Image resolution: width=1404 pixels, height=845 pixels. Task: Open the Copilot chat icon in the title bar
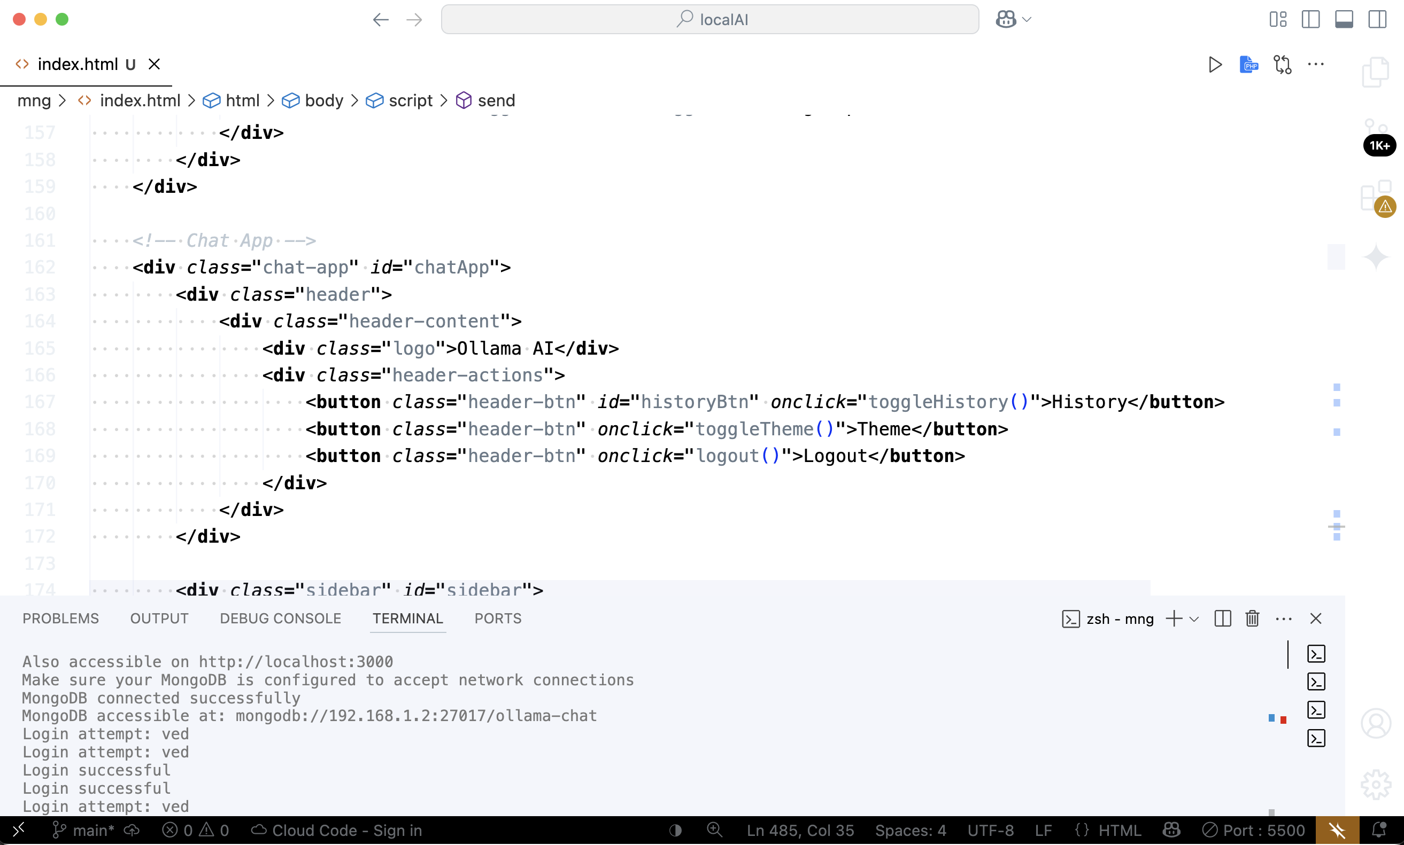[x=1006, y=19]
